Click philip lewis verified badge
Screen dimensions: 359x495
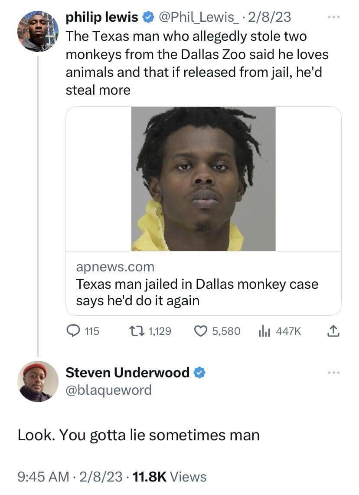point(148,17)
